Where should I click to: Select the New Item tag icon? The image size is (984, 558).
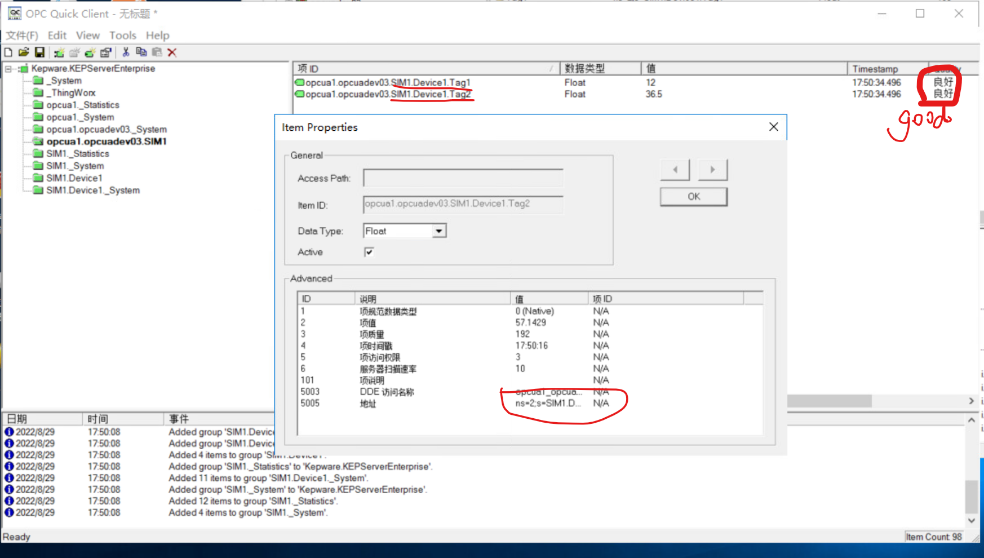[x=90, y=52]
